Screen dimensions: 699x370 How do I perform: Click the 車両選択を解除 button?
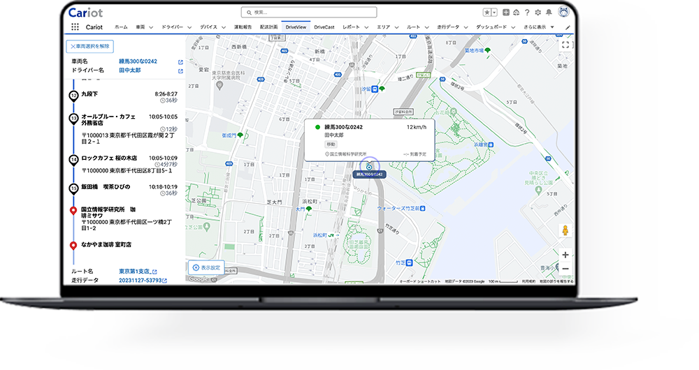point(90,46)
